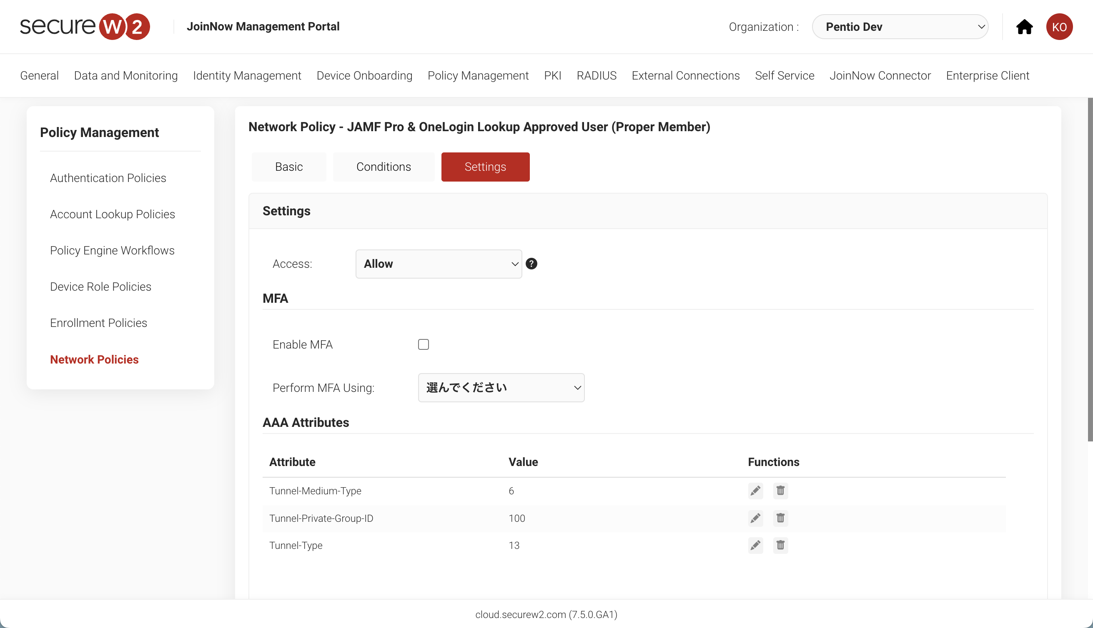Click the Attribute column header
Screen dimensions: 1093x628
click(x=292, y=462)
